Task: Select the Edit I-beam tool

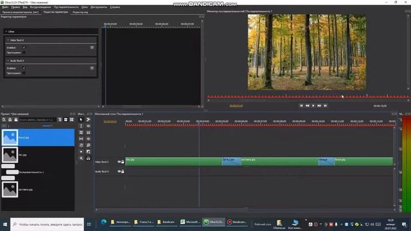Action: [81, 126]
